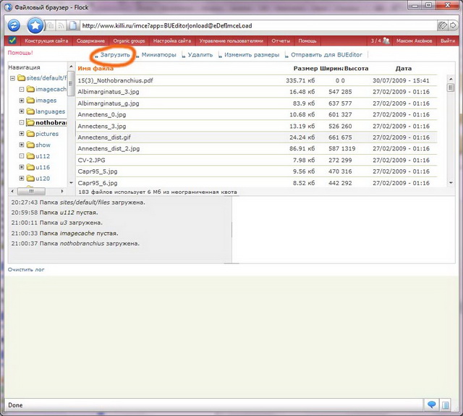Open the Миниатюры thumbnails tool
This screenshot has height=416, width=463.
click(x=158, y=55)
